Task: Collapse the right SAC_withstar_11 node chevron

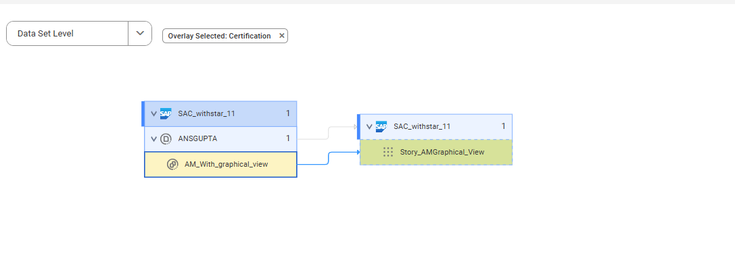Action: click(x=369, y=126)
